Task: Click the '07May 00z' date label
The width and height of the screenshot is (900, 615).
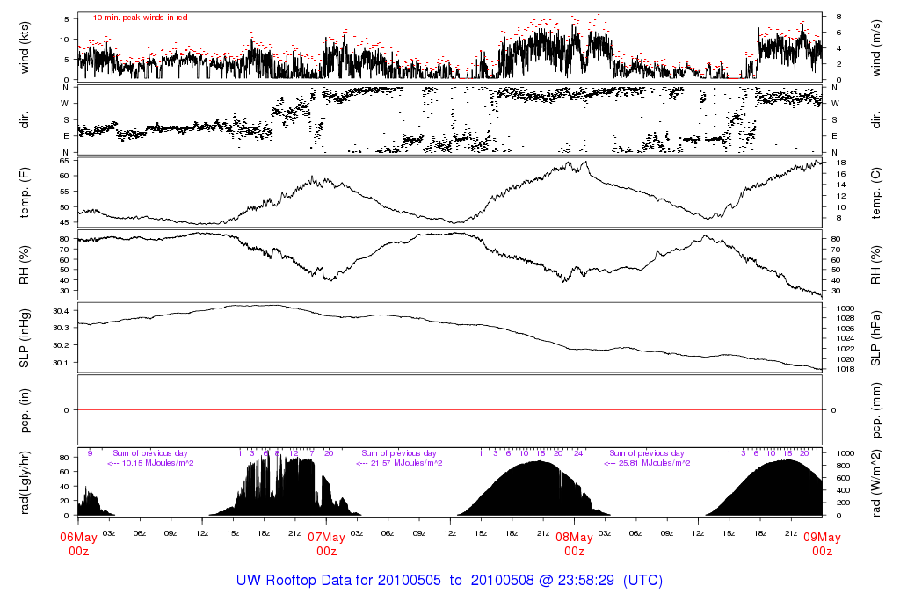Action: pyautogui.click(x=327, y=544)
